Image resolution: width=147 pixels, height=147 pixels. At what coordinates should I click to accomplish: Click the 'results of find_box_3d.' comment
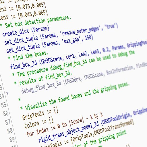[43, 78]
